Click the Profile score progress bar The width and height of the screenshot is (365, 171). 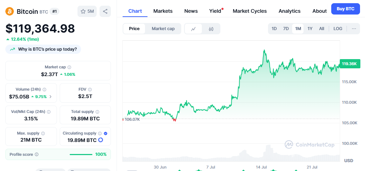pyautogui.click(x=81, y=154)
